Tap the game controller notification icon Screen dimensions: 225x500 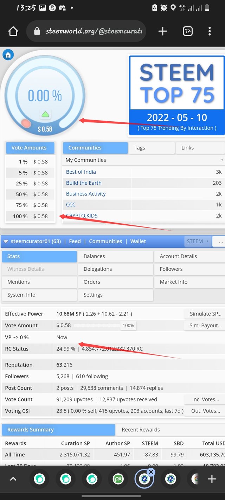[62, 7]
